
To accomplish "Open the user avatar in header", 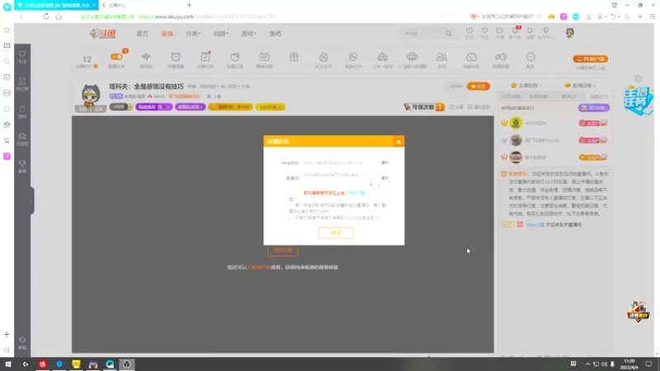I will click(569, 33).
